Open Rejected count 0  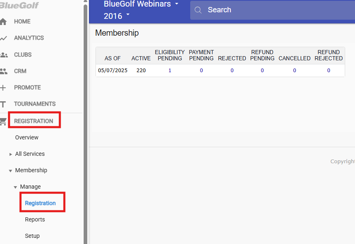click(232, 71)
